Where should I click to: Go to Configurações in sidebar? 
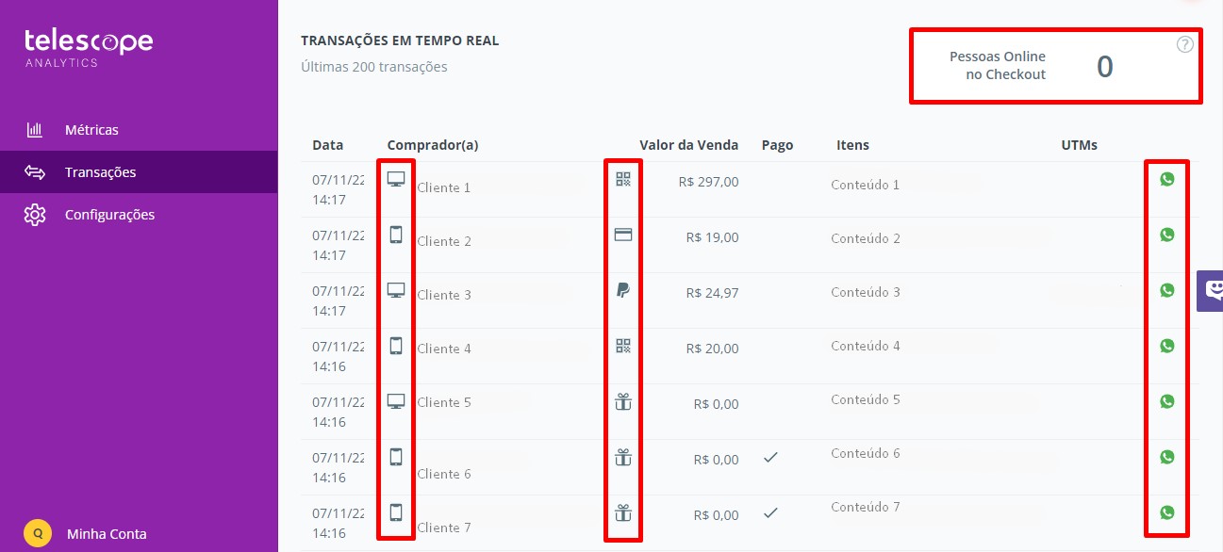tap(109, 215)
